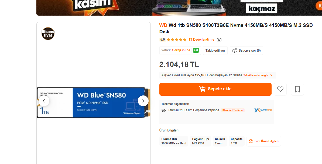
Task: Show next product image with right arrow
Action: pos(143,101)
